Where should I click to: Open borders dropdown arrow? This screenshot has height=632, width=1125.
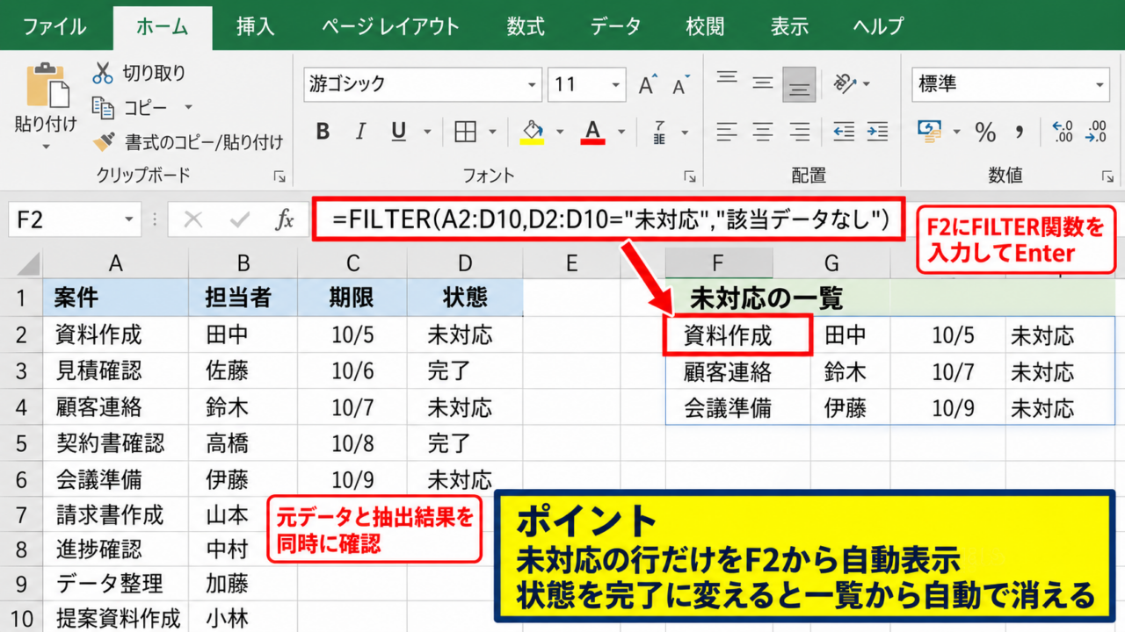[495, 133]
